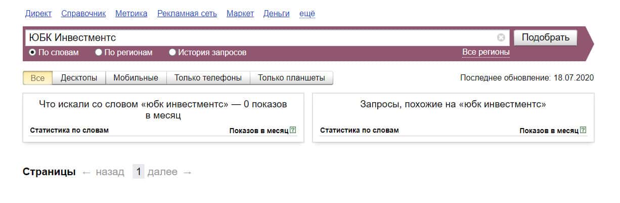Click right panel 'Статистика по словам' header
The image size is (620, 203).
(360, 130)
